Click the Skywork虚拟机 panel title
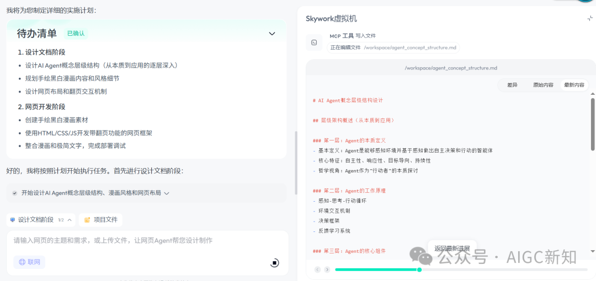596x281 pixels. [332, 19]
